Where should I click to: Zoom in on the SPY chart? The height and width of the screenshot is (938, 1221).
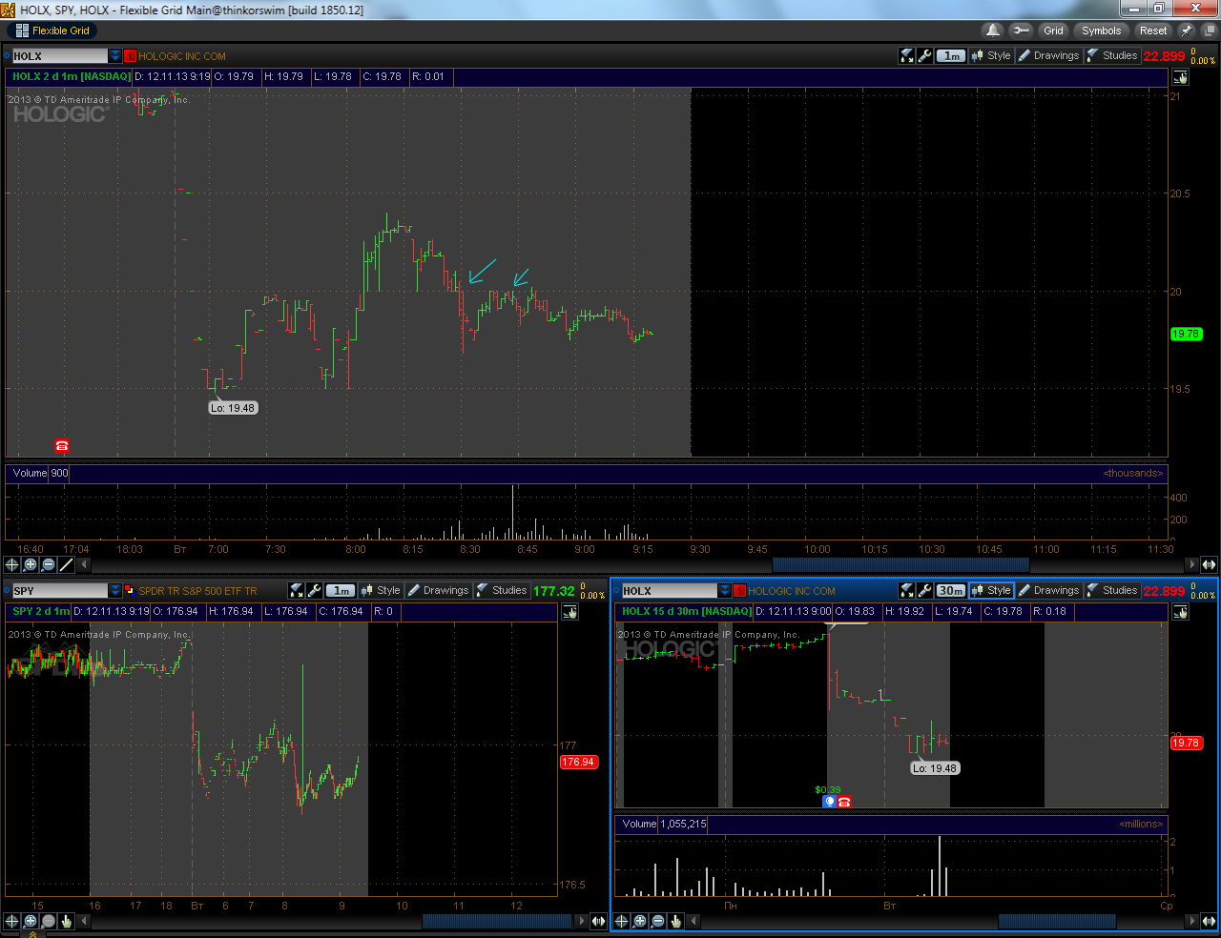point(31,921)
